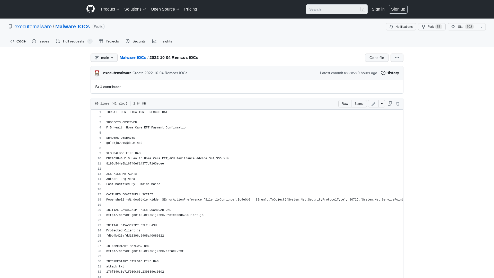Select the pencil icon to edit the file
The width and height of the screenshot is (494, 278).
coord(373,104)
